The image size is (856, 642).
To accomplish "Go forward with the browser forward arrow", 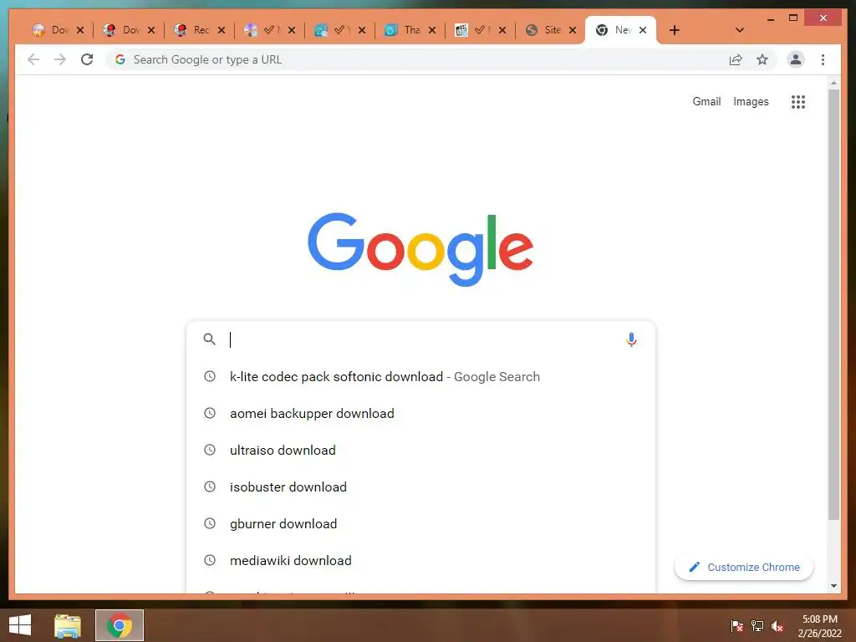I will click(60, 59).
